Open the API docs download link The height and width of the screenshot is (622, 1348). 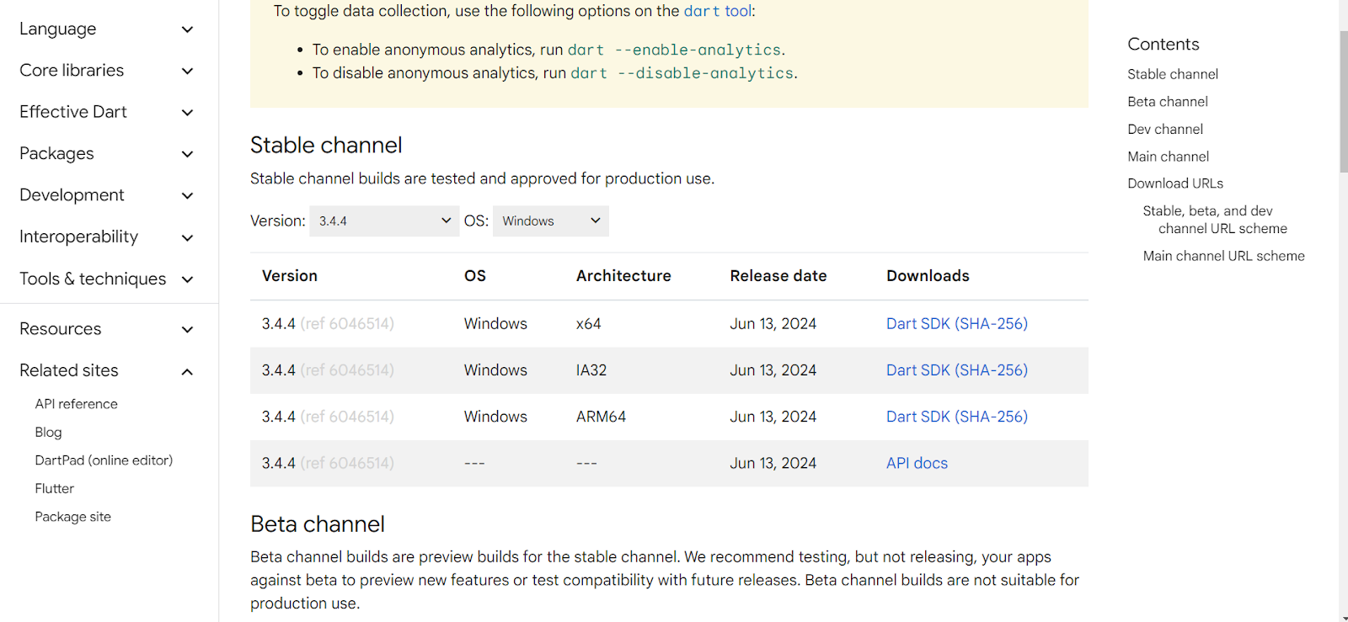(x=917, y=463)
